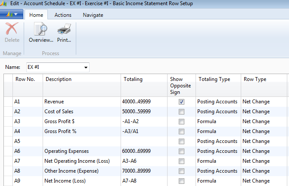Enable Show Opposite Sign for Cost of Sales

pyautogui.click(x=181, y=112)
